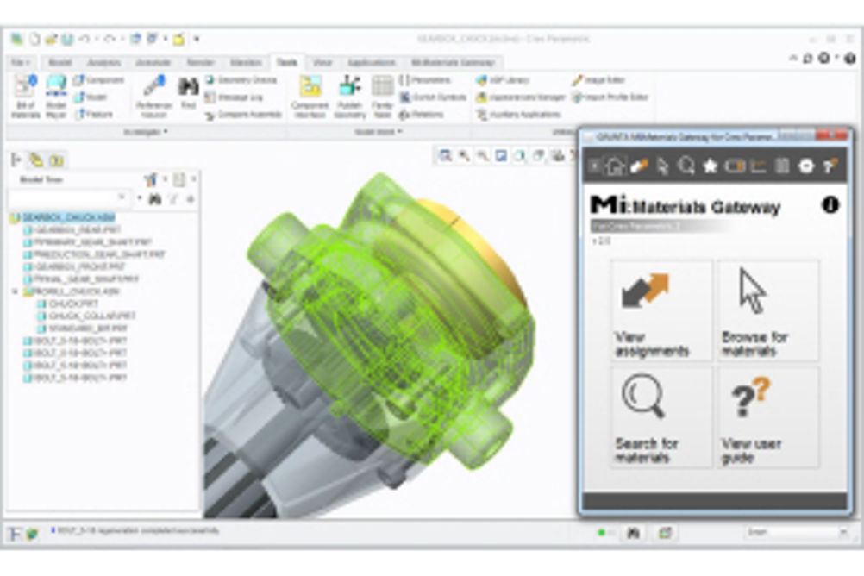The width and height of the screenshot is (864, 576).
Task: Click the arrows icon in Gateway toolbar
Action: point(639,166)
